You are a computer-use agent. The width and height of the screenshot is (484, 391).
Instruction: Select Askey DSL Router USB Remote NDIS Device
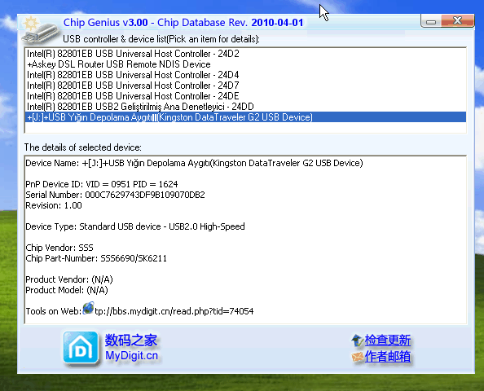[x=245, y=64]
